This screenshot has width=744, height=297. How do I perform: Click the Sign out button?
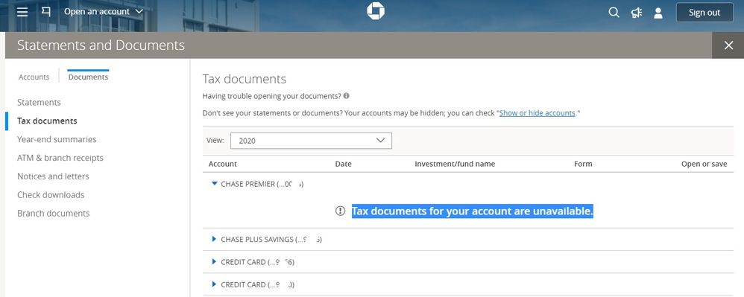pos(704,13)
